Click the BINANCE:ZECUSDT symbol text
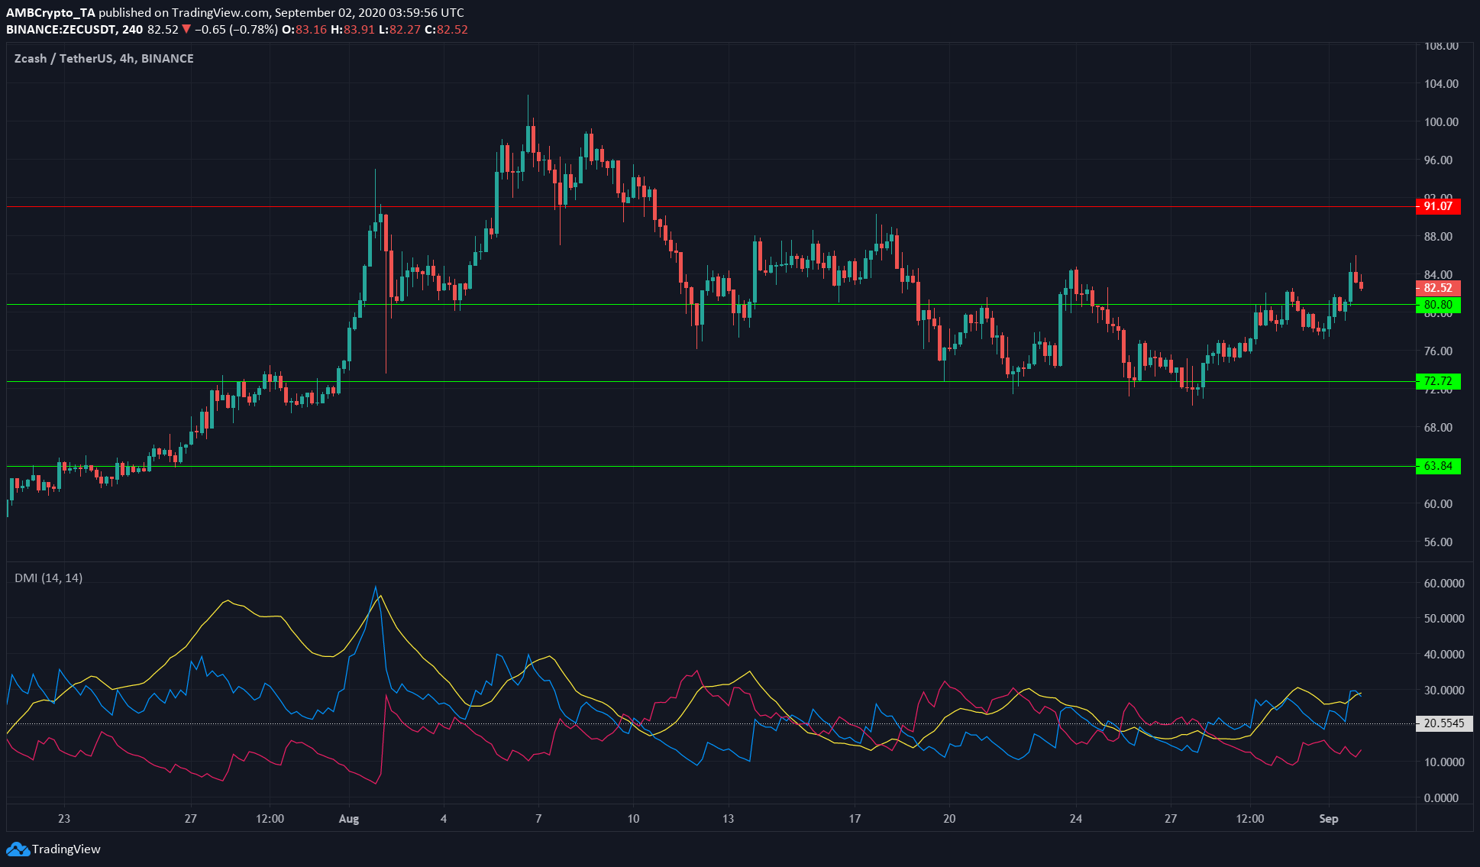 pos(61,30)
